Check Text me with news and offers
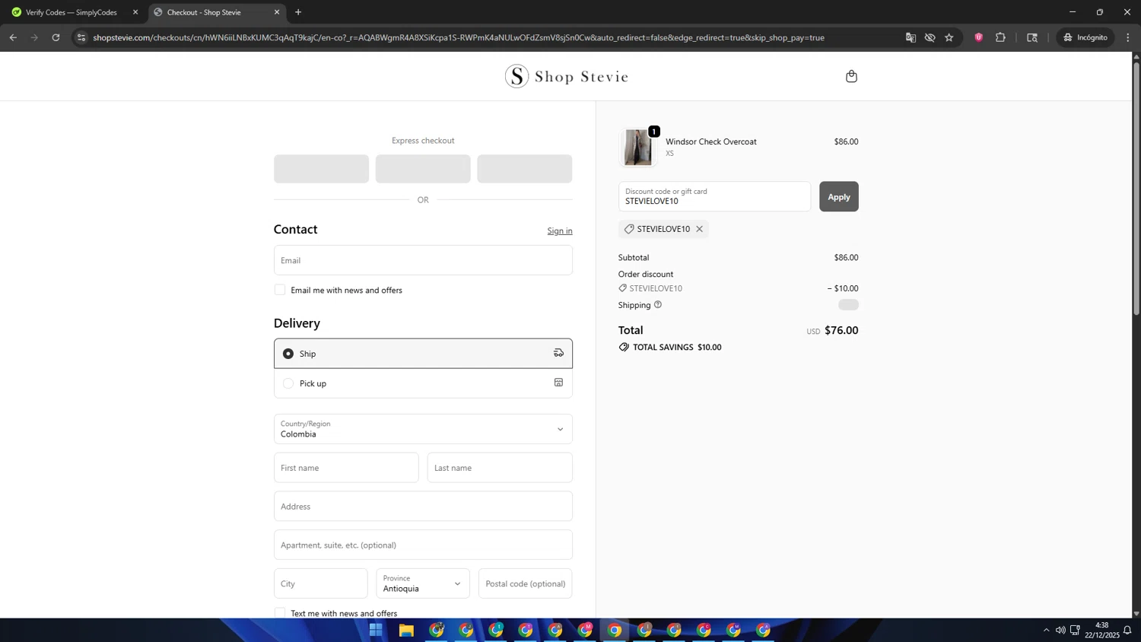The height and width of the screenshot is (642, 1141). pos(280,612)
